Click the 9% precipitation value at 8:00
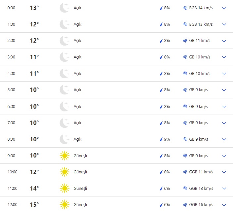Screen dimensions: 233x211 (x=167, y=139)
